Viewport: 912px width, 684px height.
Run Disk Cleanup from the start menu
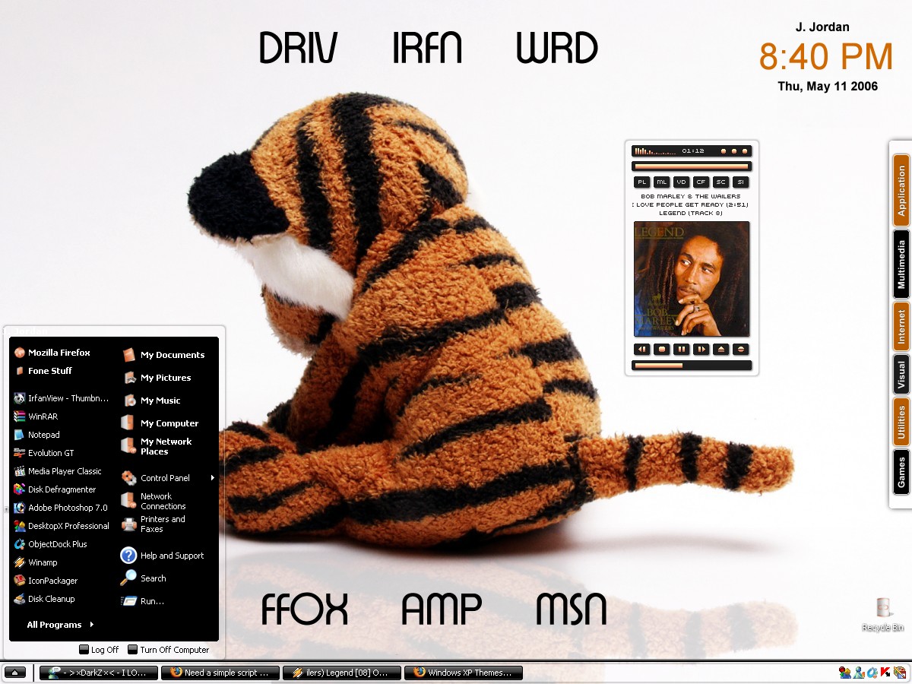pos(44,599)
